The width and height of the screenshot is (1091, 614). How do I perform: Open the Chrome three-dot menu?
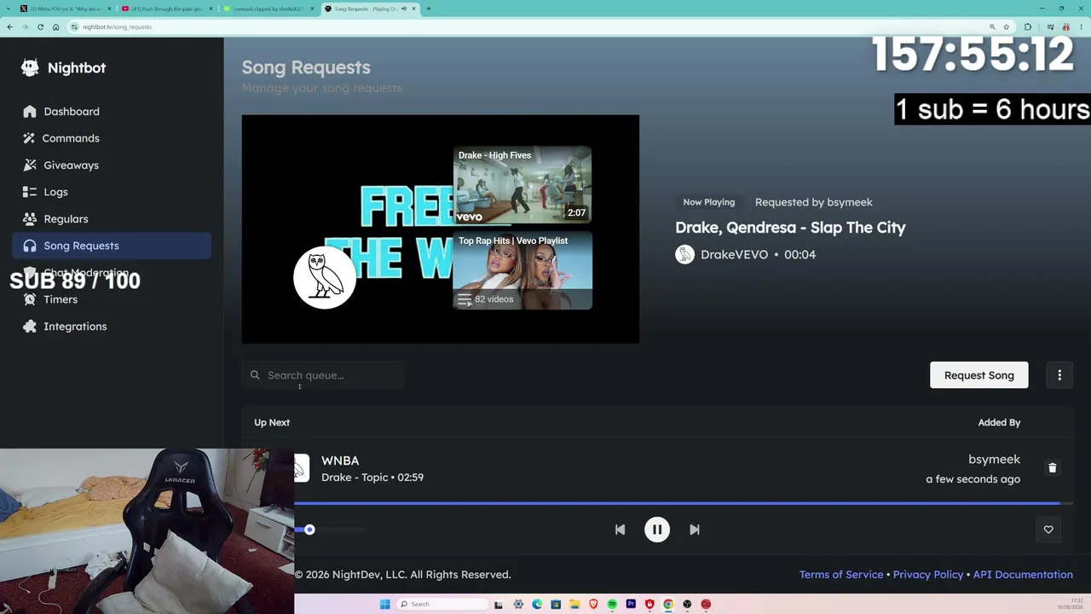[x=1081, y=26]
